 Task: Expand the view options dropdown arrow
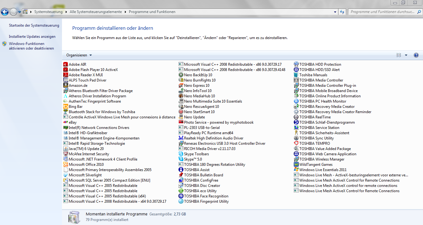click(406, 55)
